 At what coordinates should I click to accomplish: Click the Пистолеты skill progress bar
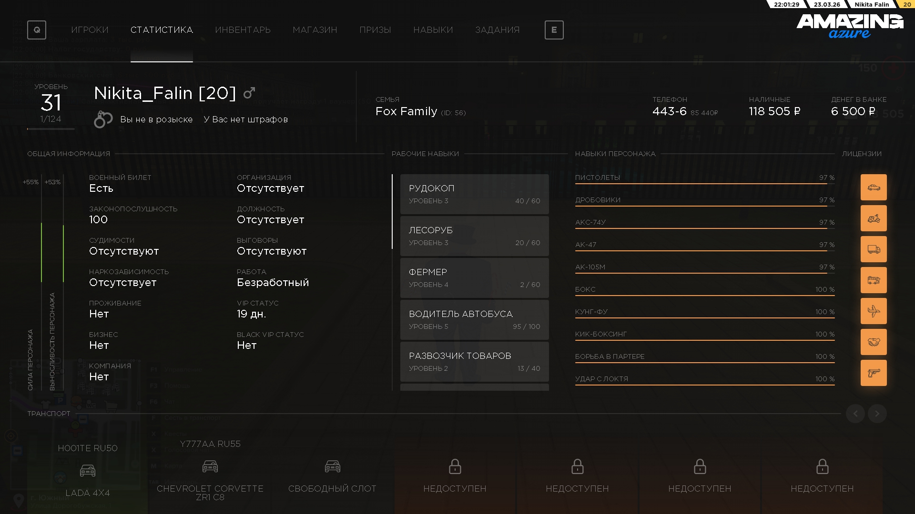704,184
